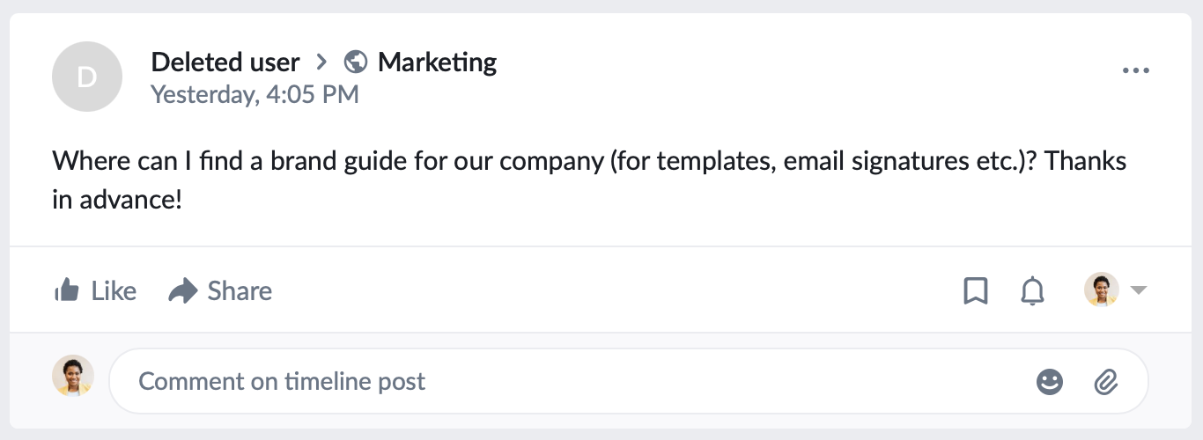Attach a file using the paperclip icon
This screenshot has height=440, width=1203.
(1105, 381)
